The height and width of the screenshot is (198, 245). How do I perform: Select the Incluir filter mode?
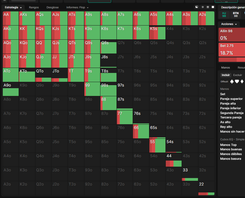pyautogui.click(x=226, y=75)
